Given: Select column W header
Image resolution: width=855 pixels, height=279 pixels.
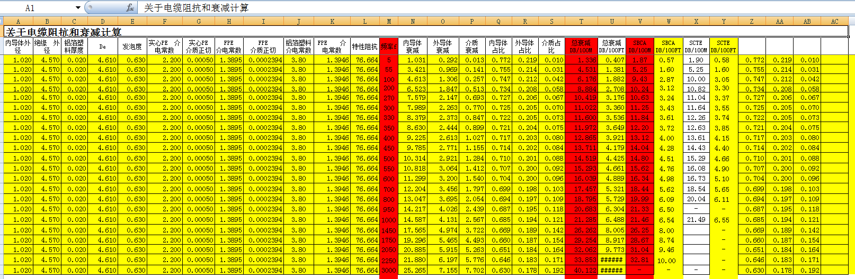Looking at the screenshot, I should click(668, 22).
